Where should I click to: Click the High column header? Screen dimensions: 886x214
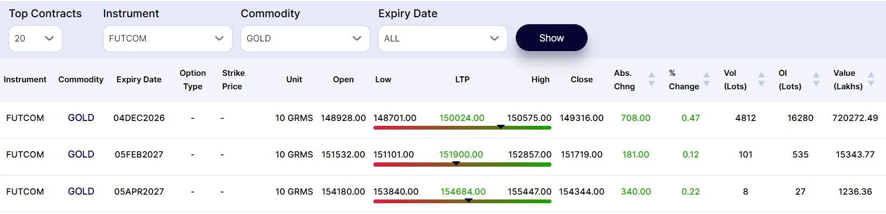[x=540, y=80]
